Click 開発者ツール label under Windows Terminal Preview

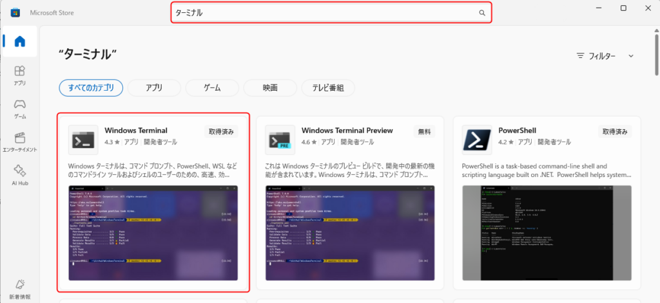357,142
